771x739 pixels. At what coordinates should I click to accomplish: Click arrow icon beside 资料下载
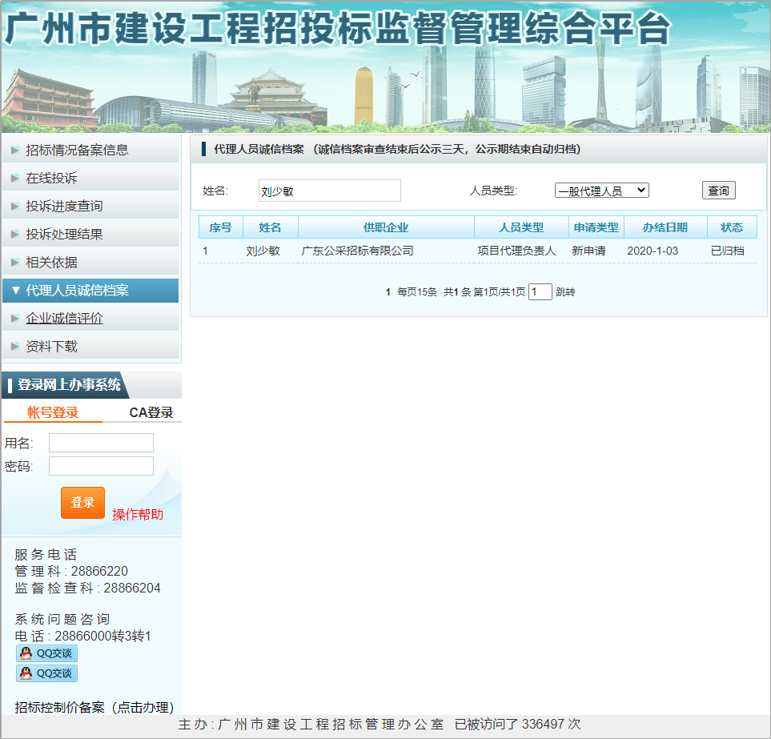14,347
